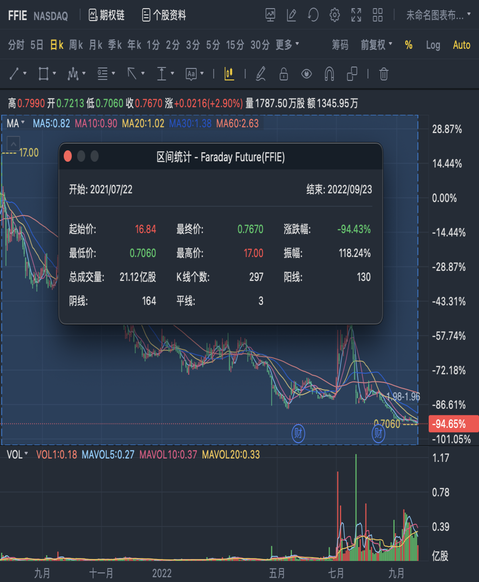Toggle the lock drawings icon
The height and width of the screenshot is (582, 479).
pos(284,74)
